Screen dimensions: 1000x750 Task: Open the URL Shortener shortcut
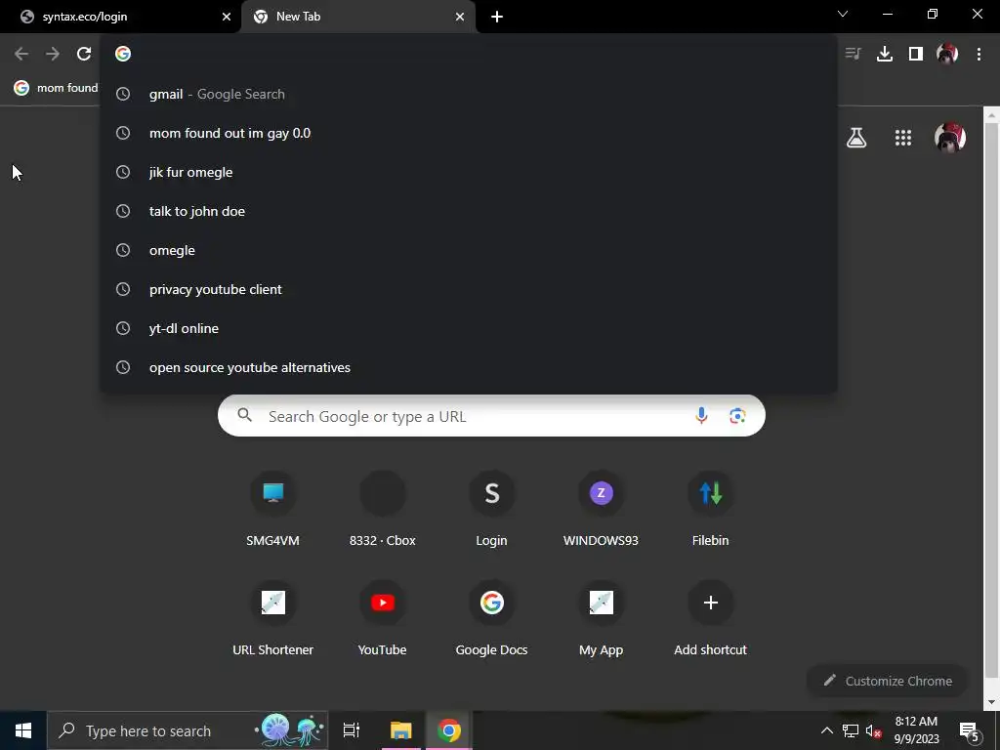click(273, 618)
